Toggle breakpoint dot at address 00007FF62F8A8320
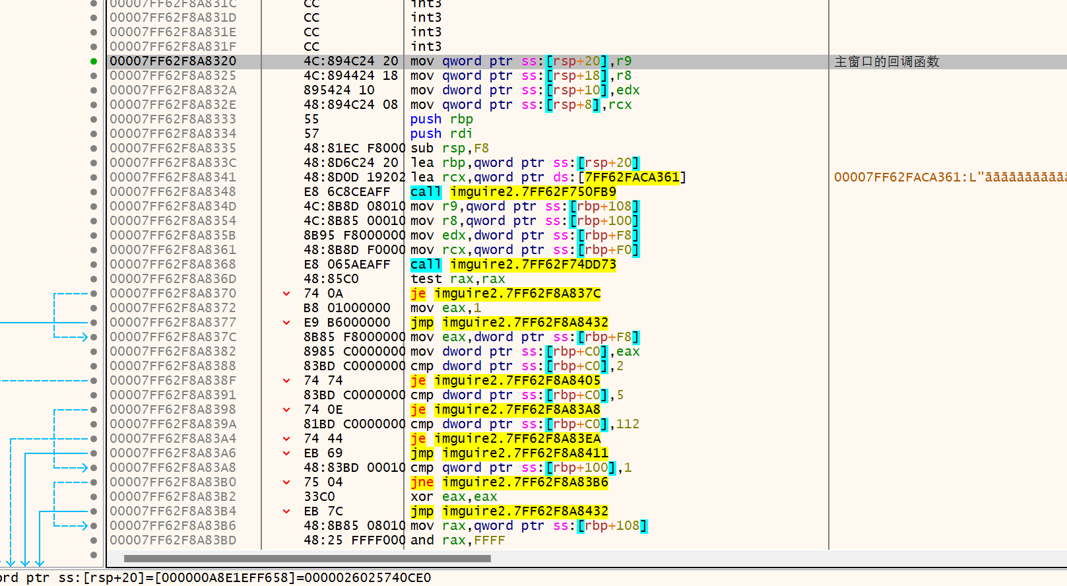This screenshot has height=586, width=1067. tap(94, 61)
